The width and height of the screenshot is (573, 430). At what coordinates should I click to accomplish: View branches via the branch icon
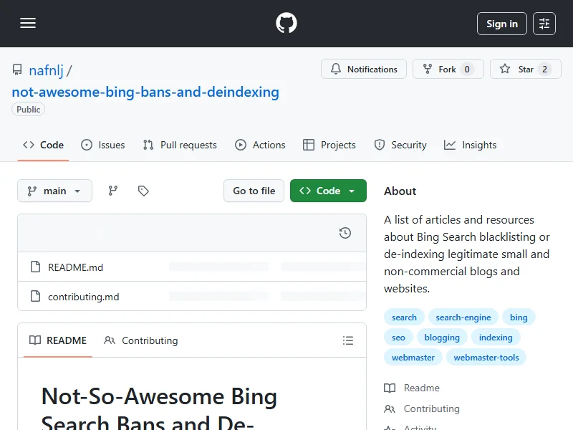pyautogui.click(x=112, y=191)
